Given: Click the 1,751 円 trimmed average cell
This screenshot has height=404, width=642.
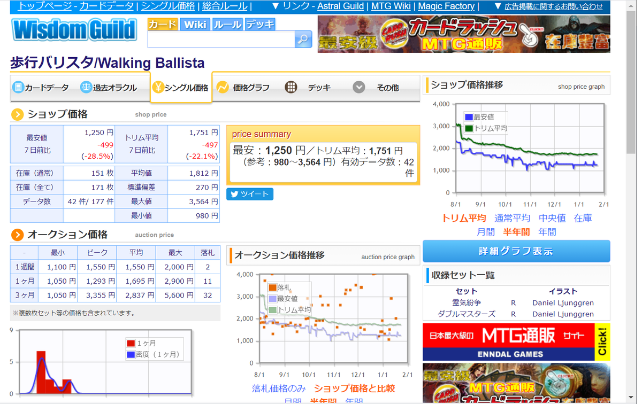Looking at the screenshot, I should [x=194, y=144].
